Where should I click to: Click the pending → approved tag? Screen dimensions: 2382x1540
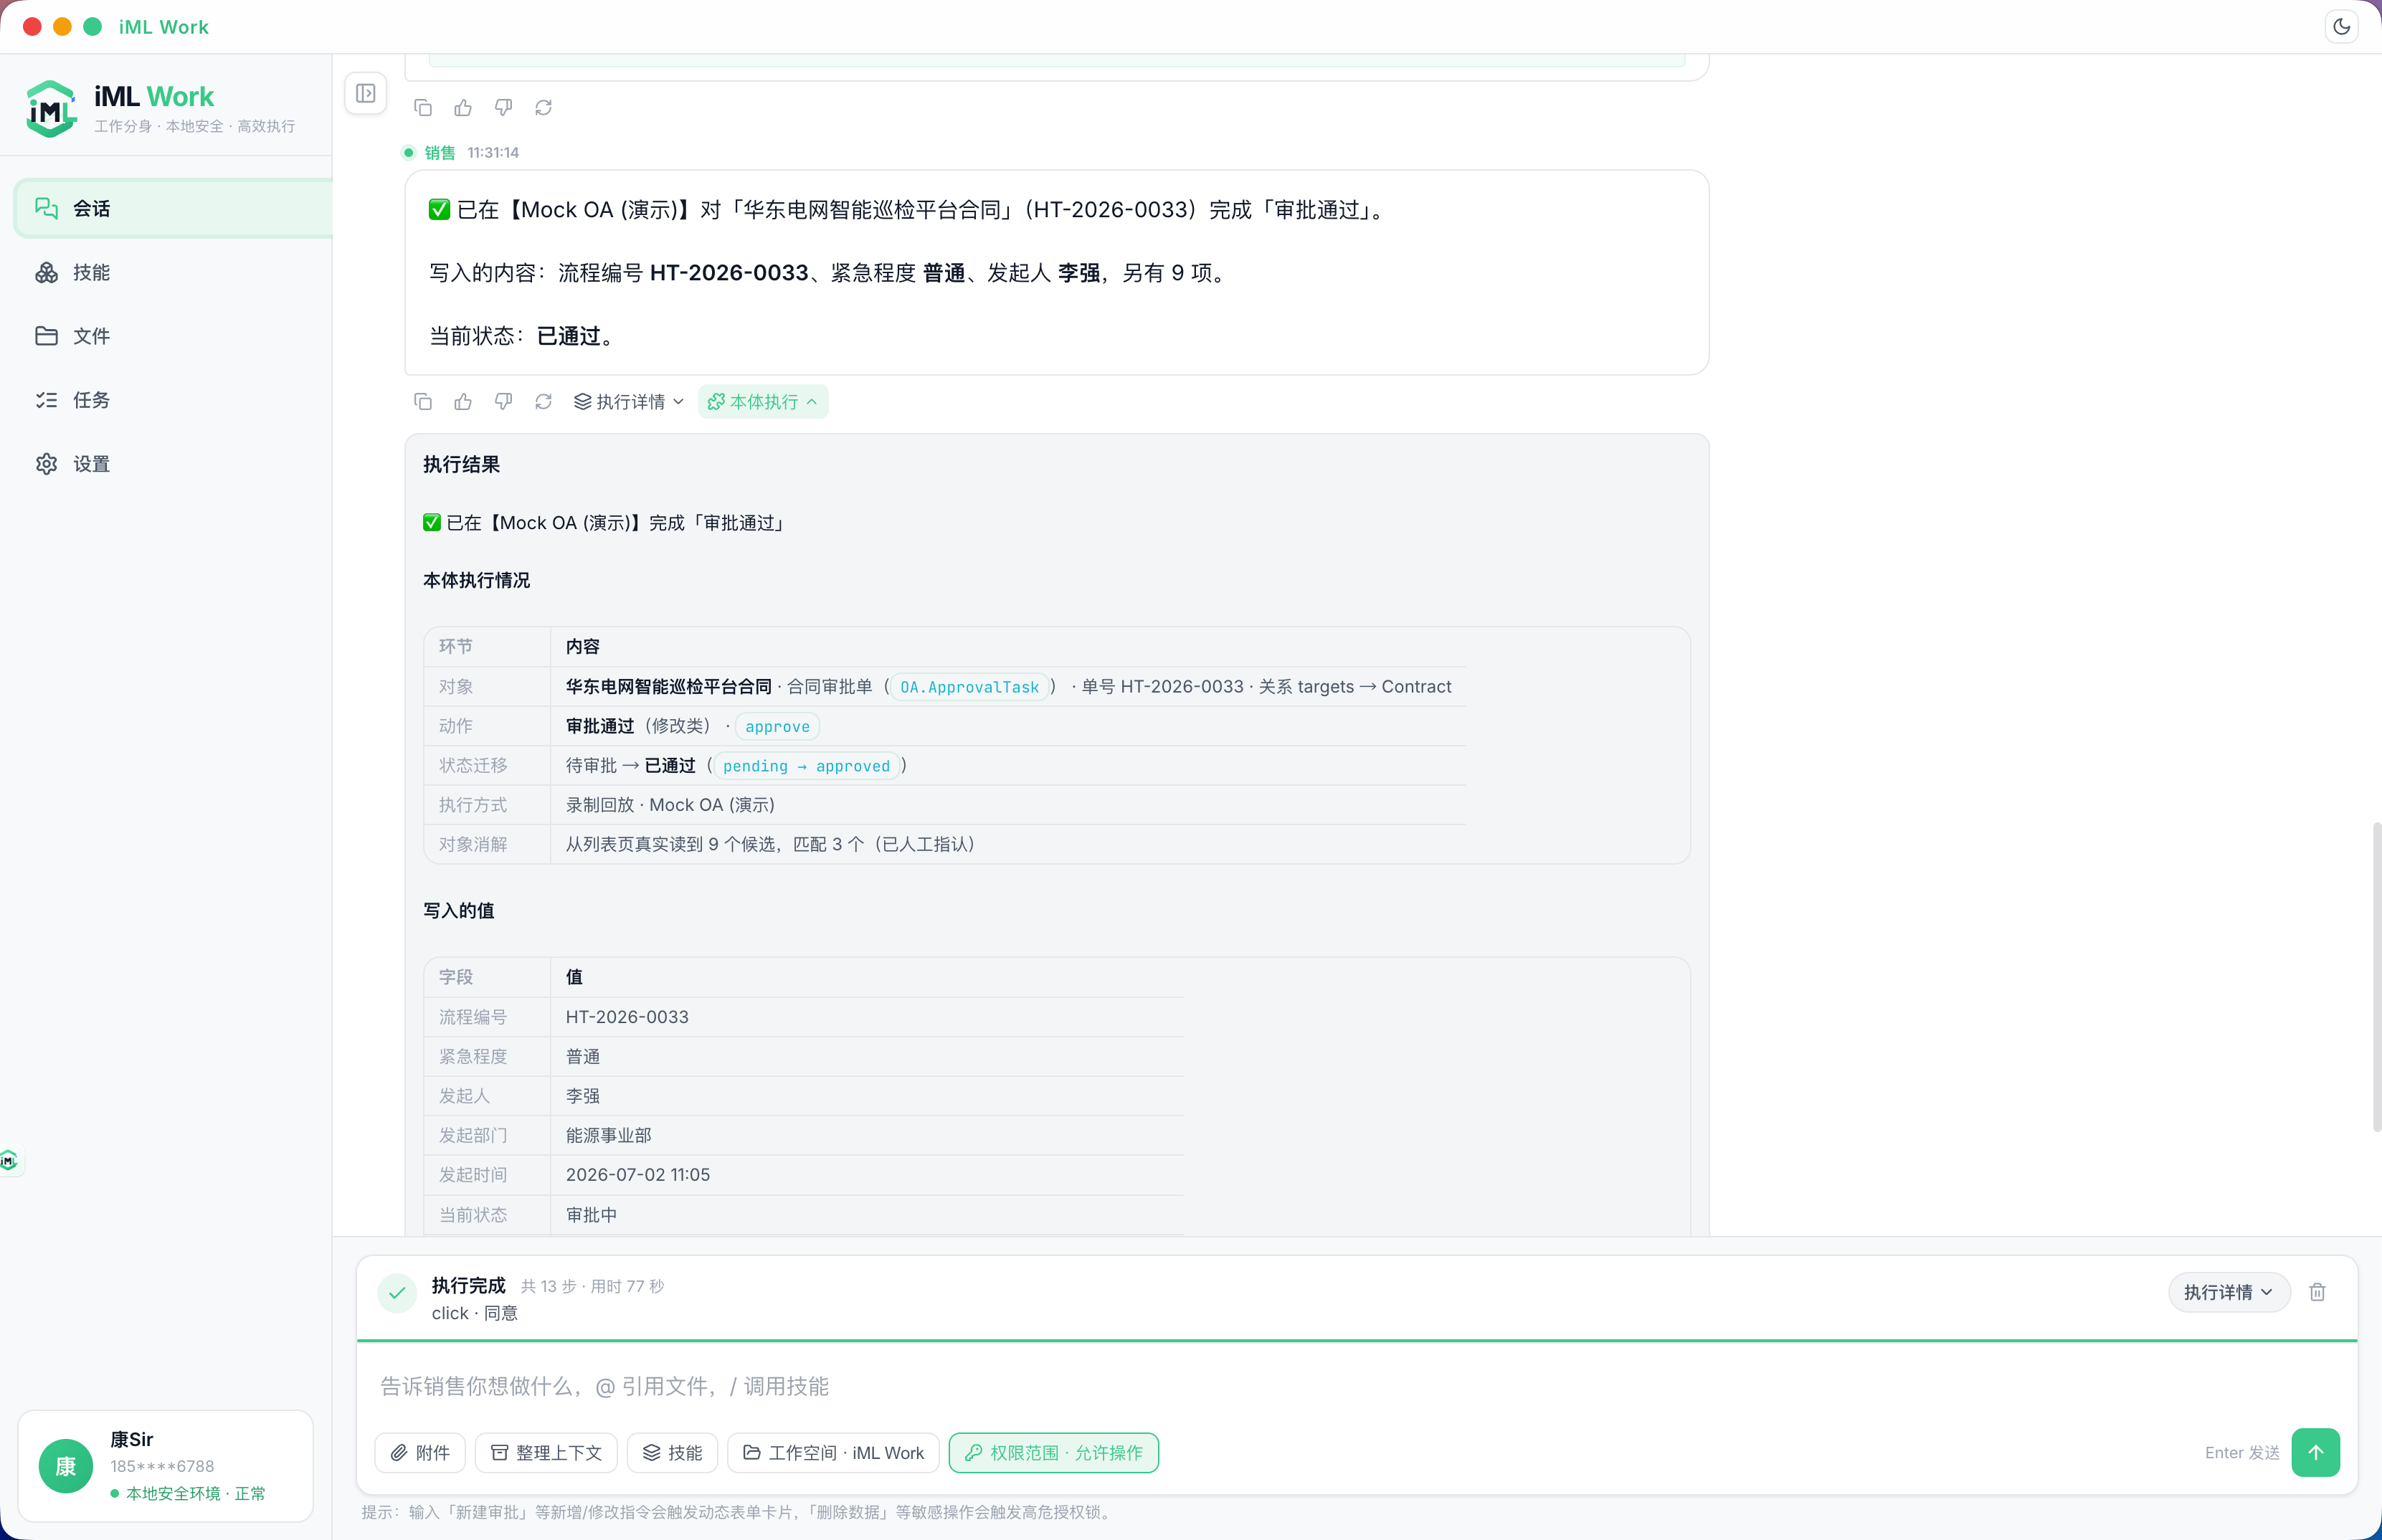[x=806, y=766]
